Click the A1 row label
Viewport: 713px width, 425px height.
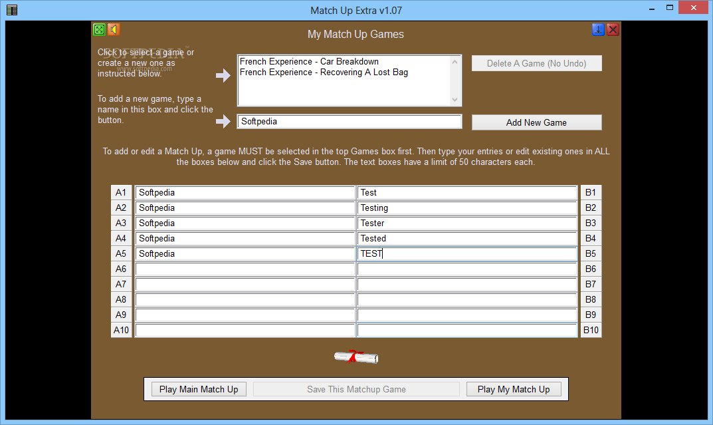(121, 192)
